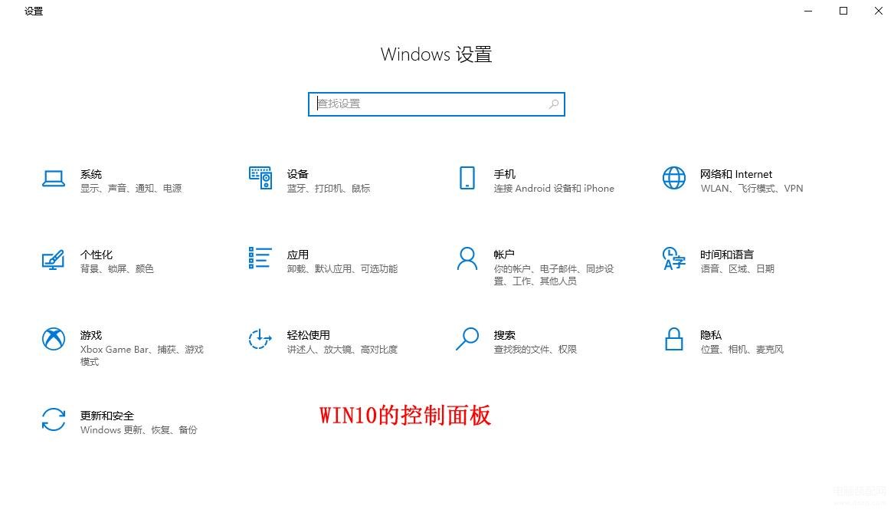
Task: Click description Windows 更新、恢复、备份
Action: [x=139, y=429]
